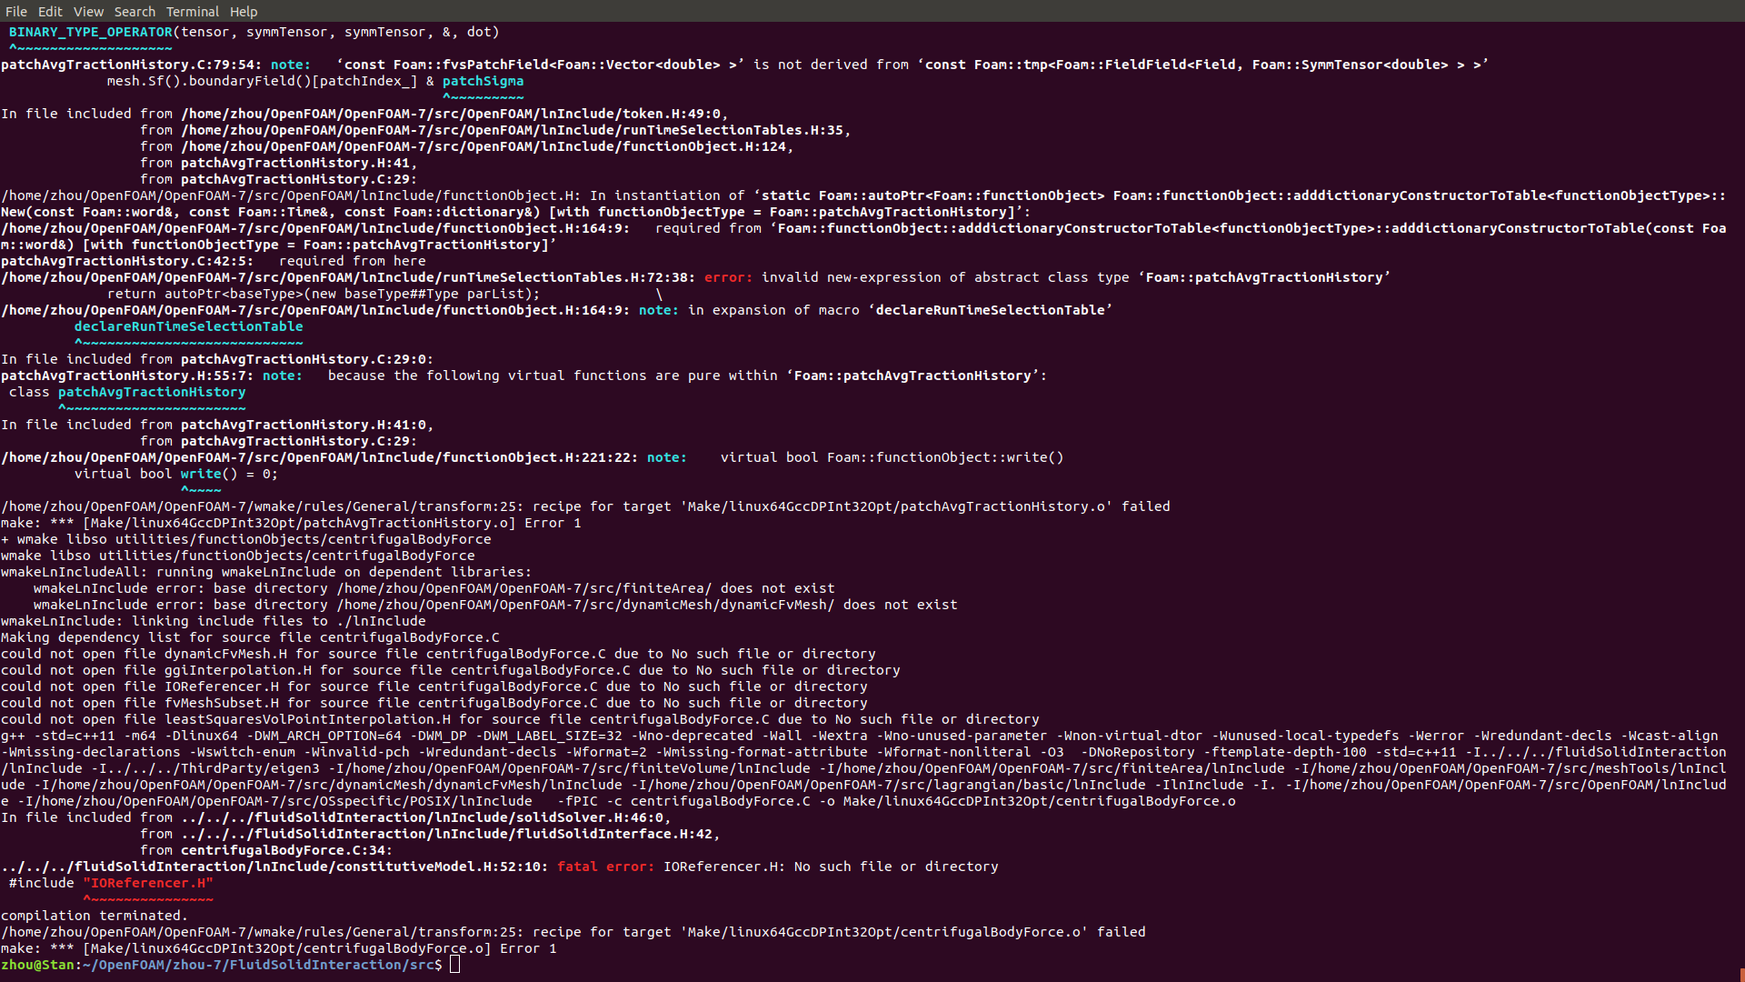The height and width of the screenshot is (982, 1745).
Task: Open the Help menu
Action: click(244, 12)
